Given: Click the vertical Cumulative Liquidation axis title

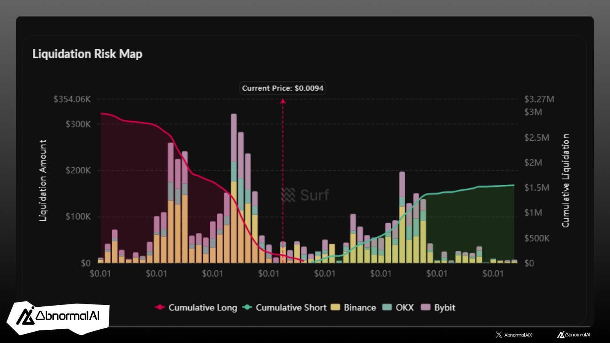Looking at the screenshot, I should pyautogui.click(x=565, y=181).
